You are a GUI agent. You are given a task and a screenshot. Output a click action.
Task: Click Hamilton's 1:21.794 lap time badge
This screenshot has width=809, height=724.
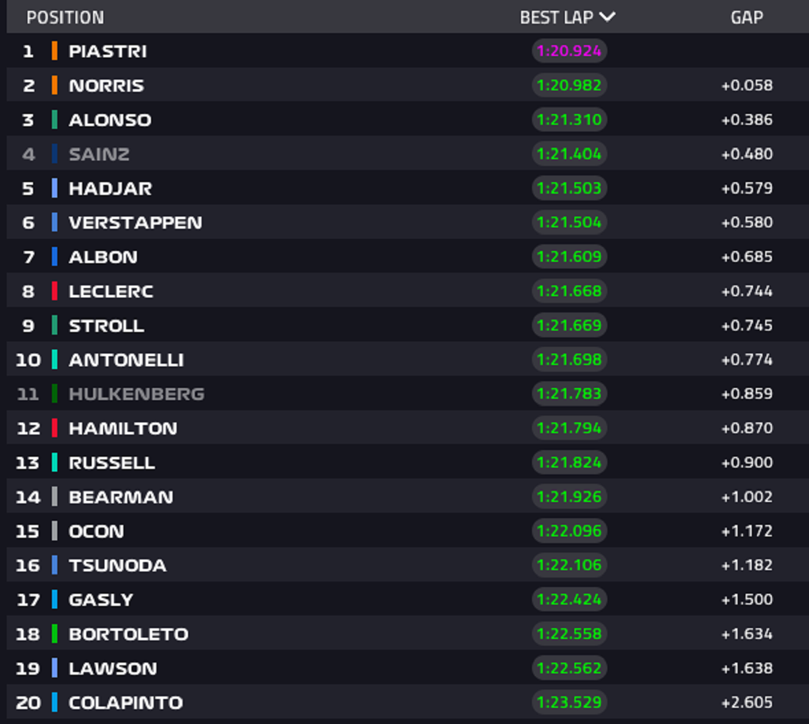click(569, 428)
